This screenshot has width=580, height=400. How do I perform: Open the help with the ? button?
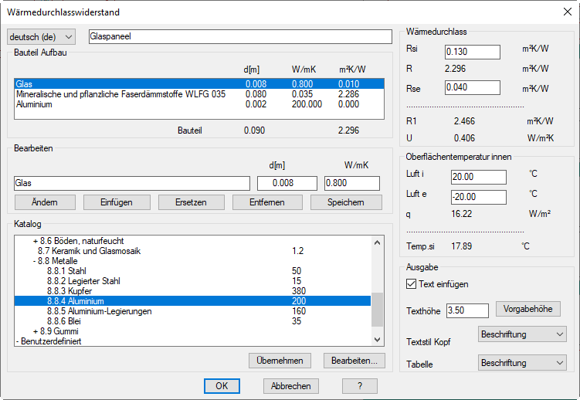point(359,385)
